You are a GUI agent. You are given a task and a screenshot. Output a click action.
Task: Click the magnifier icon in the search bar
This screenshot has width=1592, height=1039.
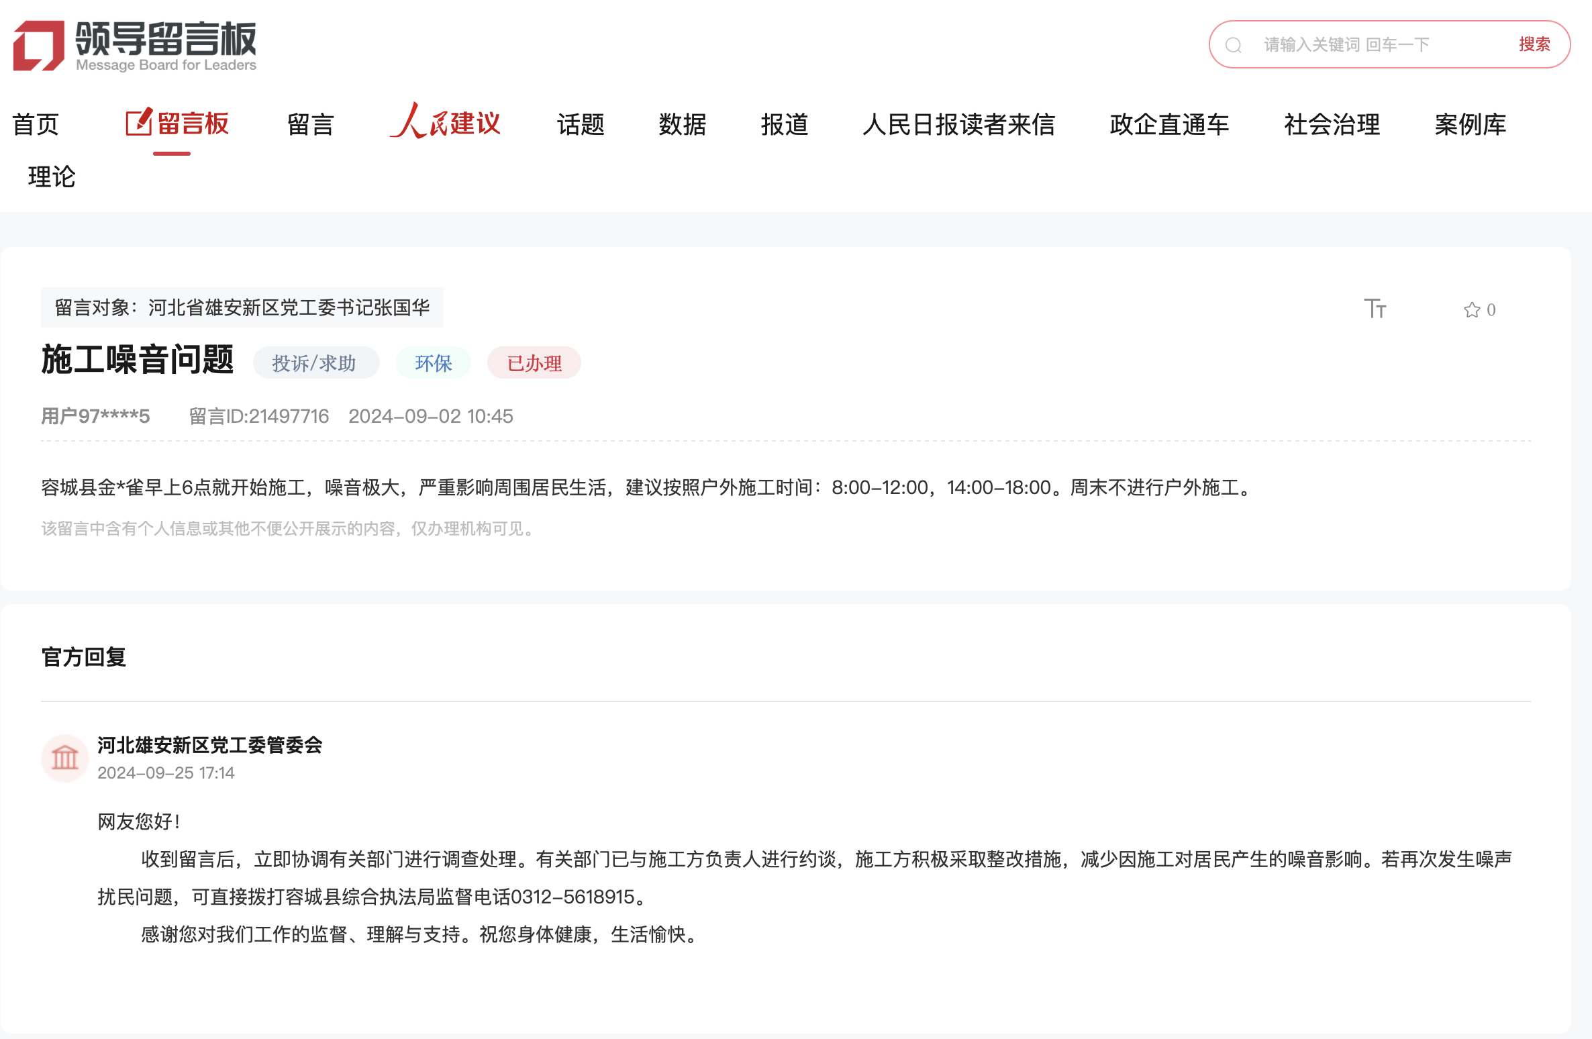pos(1235,44)
